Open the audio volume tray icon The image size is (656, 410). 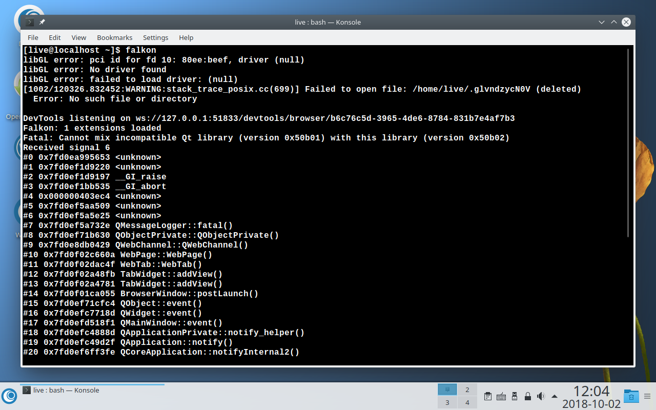coord(541,396)
